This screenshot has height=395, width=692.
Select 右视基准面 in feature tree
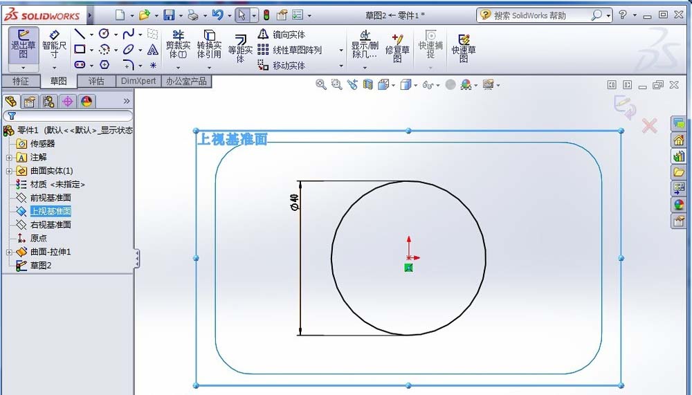click(51, 225)
